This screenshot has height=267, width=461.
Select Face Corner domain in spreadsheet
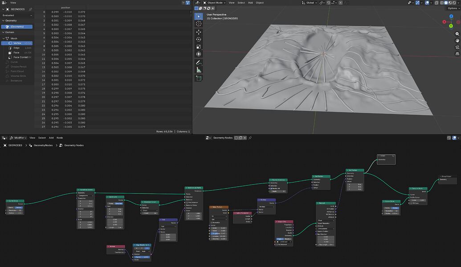[x=20, y=57]
